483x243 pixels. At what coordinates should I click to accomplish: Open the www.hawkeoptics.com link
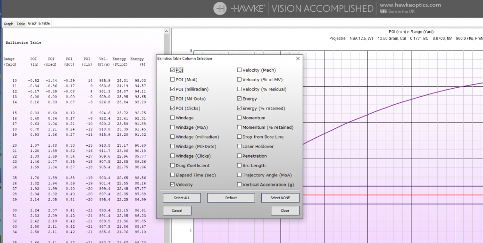(x=410, y=5)
